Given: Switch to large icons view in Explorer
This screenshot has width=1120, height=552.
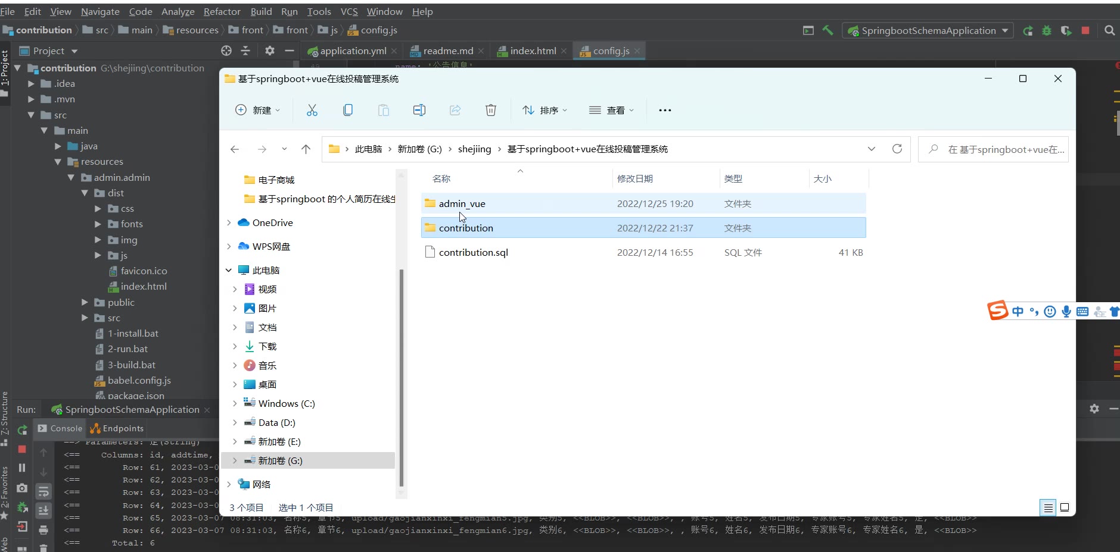Looking at the screenshot, I should click(x=1065, y=507).
